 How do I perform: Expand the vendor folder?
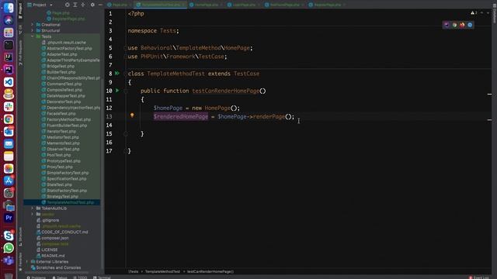tap(33, 214)
